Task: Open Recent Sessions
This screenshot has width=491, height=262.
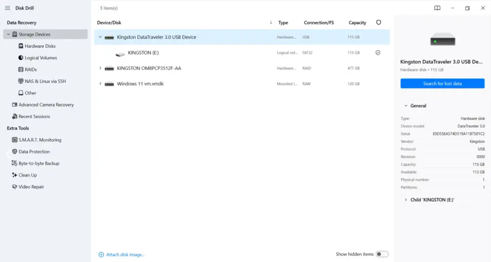Action: click(34, 117)
